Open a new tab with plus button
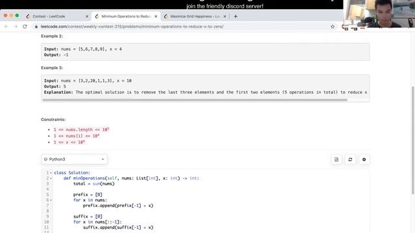 [235, 16]
